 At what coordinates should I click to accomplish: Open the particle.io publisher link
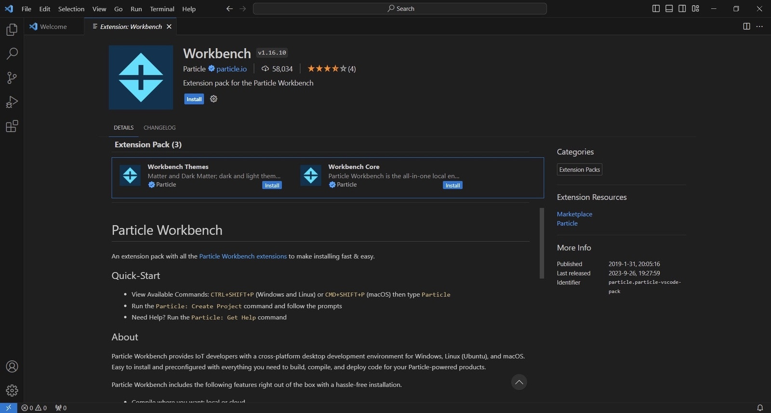pos(231,69)
